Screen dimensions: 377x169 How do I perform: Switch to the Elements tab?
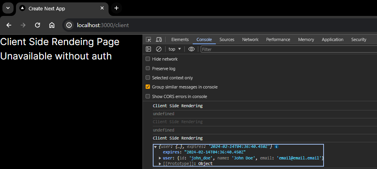(x=180, y=39)
